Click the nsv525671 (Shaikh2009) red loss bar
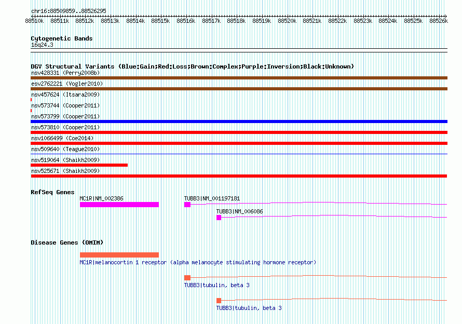The image size is (462, 324). [x=239, y=176]
